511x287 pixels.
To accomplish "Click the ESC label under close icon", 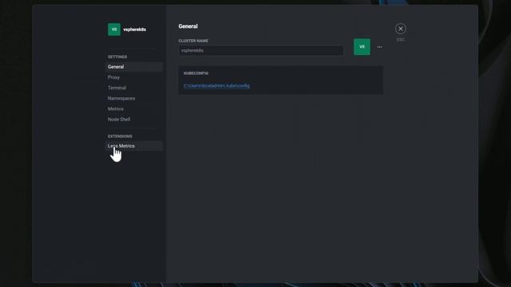I will [x=401, y=40].
